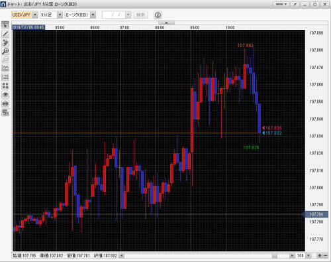Viewport: 331px width, 262px height.
Task: Click the plus zoom button at bottom right
Action: (320, 255)
